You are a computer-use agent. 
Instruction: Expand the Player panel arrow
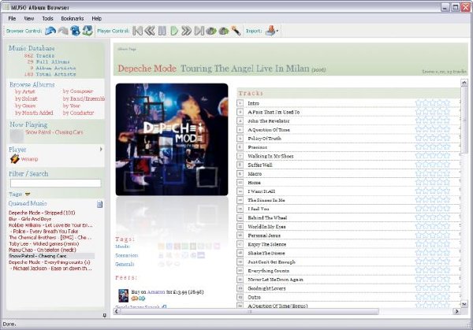pos(101,149)
